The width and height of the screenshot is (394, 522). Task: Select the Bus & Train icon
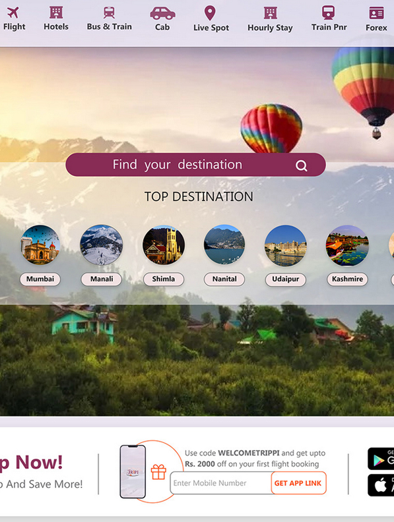coord(109,13)
